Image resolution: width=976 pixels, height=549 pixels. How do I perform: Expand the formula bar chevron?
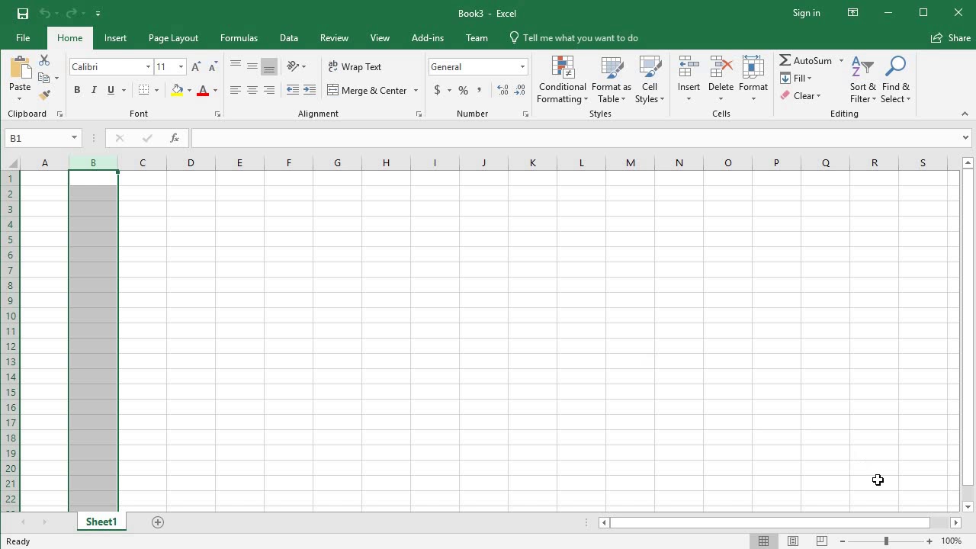pos(965,138)
